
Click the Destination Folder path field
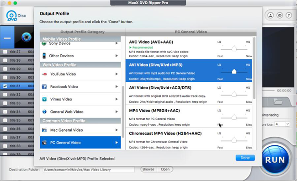(x=89, y=170)
